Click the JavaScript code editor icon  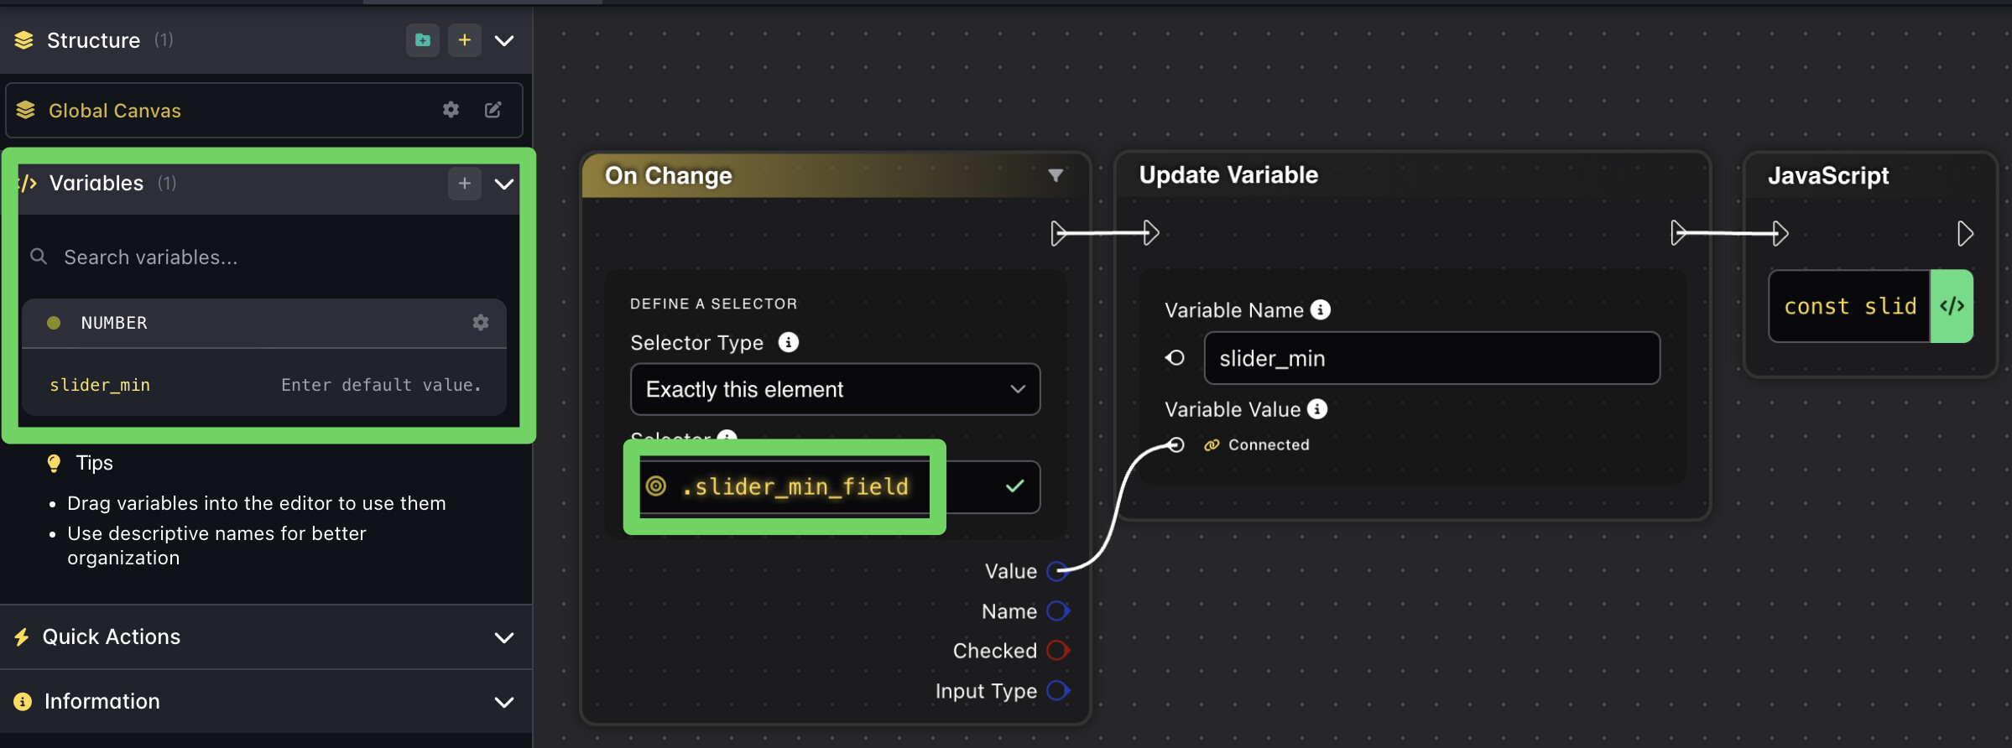[x=1952, y=306]
